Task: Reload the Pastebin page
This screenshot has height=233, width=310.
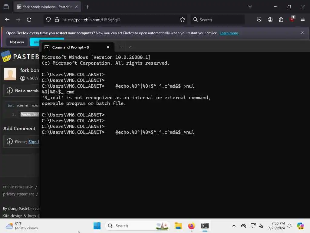Action: [x=29, y=20]
